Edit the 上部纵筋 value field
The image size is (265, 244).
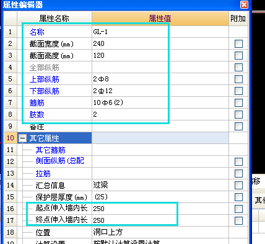[160, 79]
